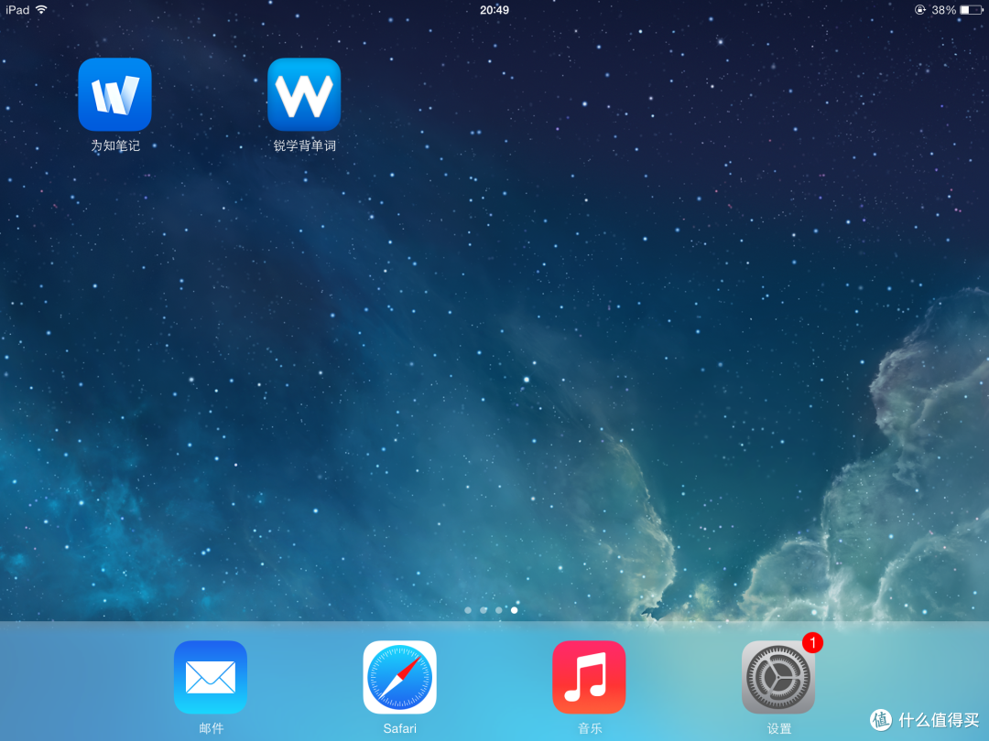This screenshot has height=741, width=989.
Task: Tap the 设置 label in dock
Action: pos(779,728)
